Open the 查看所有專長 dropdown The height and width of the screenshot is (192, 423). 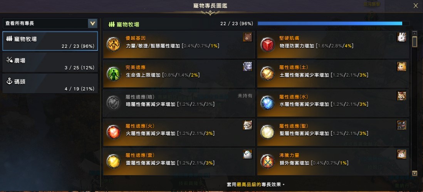(x=50, y=23)
